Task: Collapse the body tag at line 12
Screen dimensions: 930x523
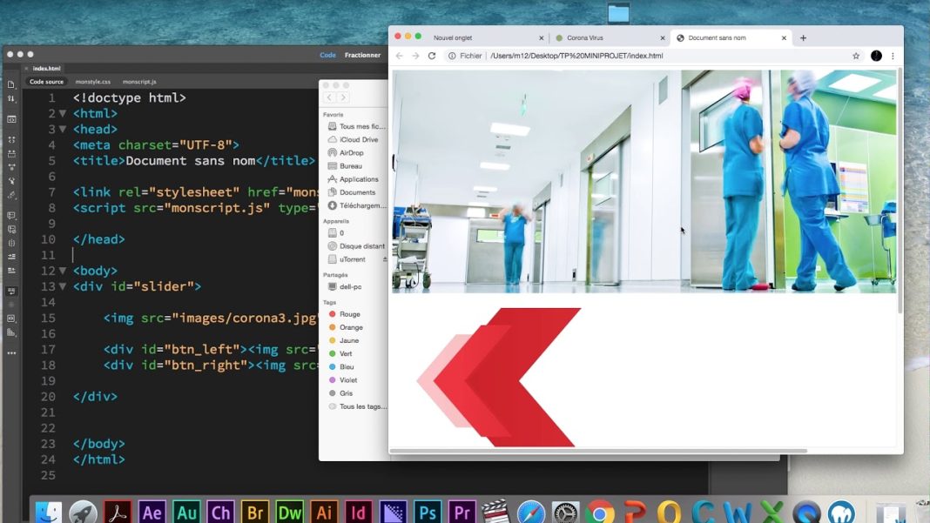Action: click(x=63, y=271)
